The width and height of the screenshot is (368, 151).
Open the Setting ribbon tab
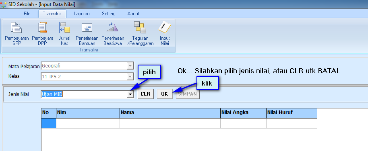click(109, 14)
